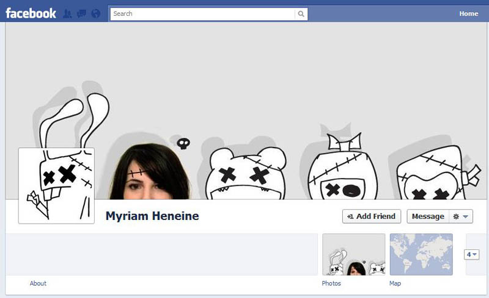The image size is (489, 298).
Task: Open the world Map thumbnail
Action: (421, 254)
